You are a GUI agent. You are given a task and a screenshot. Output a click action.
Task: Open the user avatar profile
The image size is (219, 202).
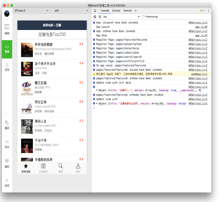point(7,13)
